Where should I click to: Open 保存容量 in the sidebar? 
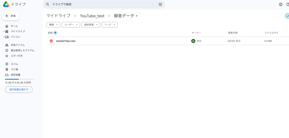pyautogui.click(x=16, y=75)
